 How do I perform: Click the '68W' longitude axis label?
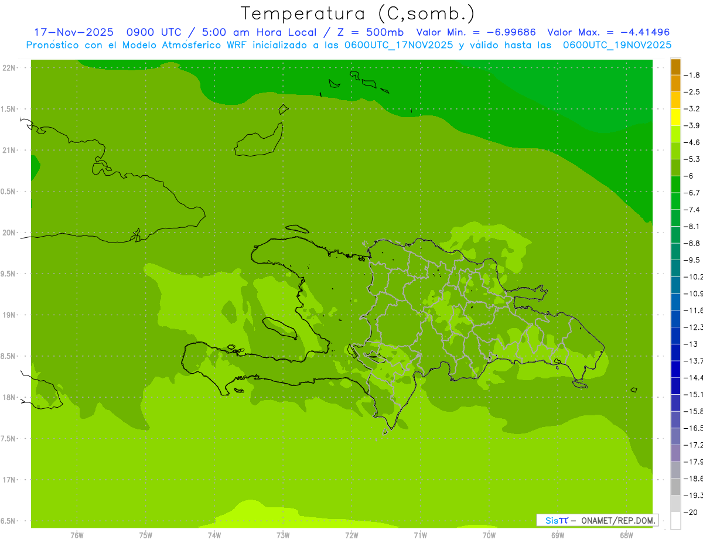(x=626, y=535)
